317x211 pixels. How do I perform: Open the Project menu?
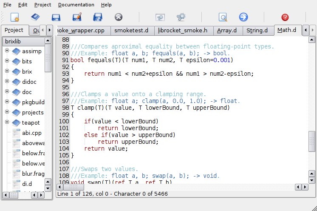43,5
